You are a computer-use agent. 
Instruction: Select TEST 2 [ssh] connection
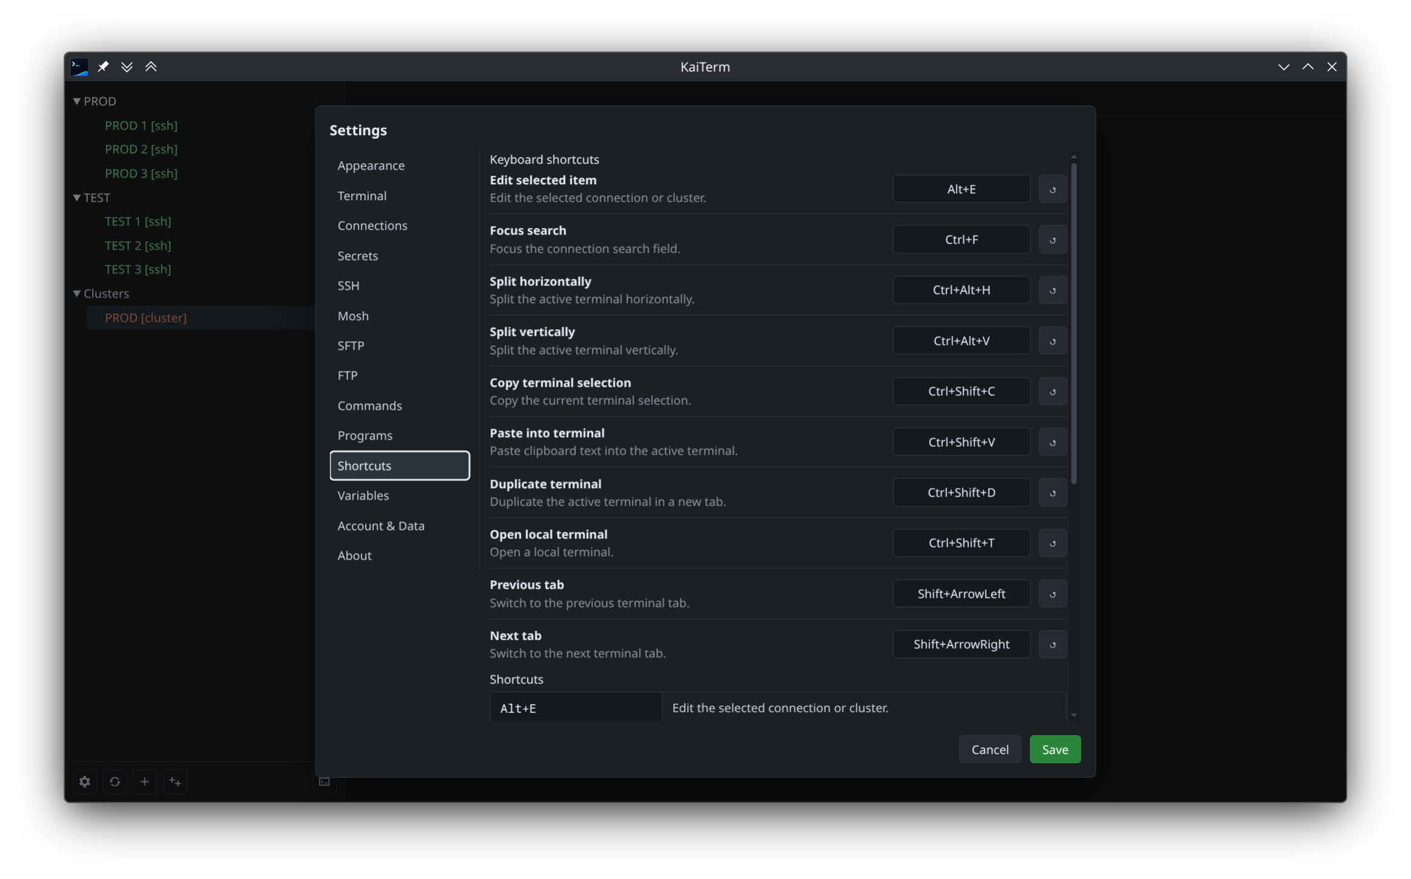point(138,246)
